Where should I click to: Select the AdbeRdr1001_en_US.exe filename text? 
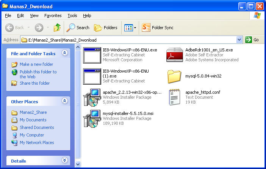209,50
